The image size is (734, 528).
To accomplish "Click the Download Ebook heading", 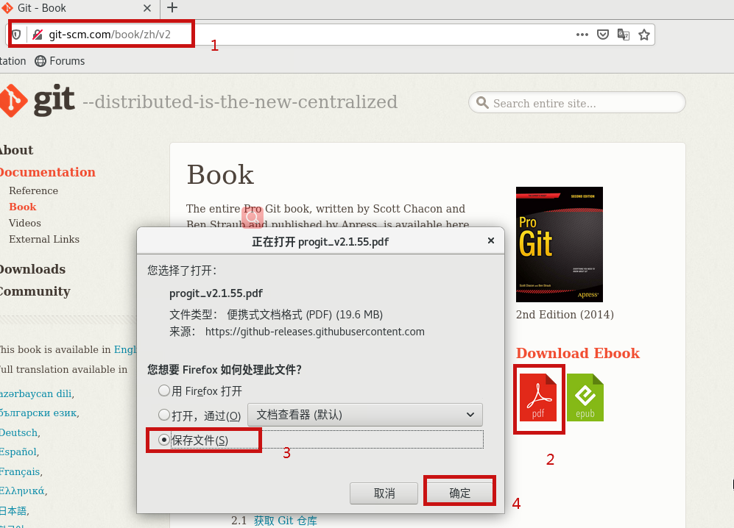I will point(578,353).
